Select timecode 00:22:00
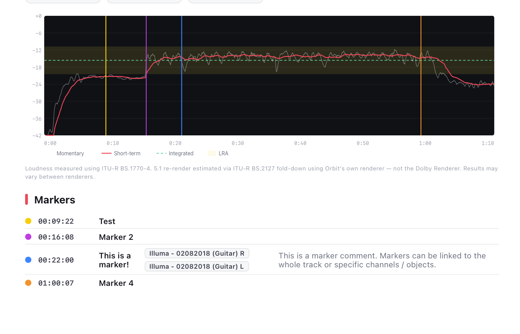 tap(56, 260)
